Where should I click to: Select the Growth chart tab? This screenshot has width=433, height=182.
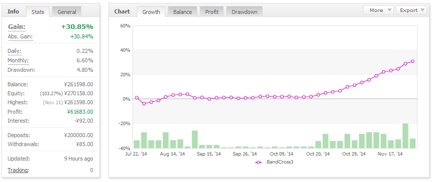pos(151,12)
